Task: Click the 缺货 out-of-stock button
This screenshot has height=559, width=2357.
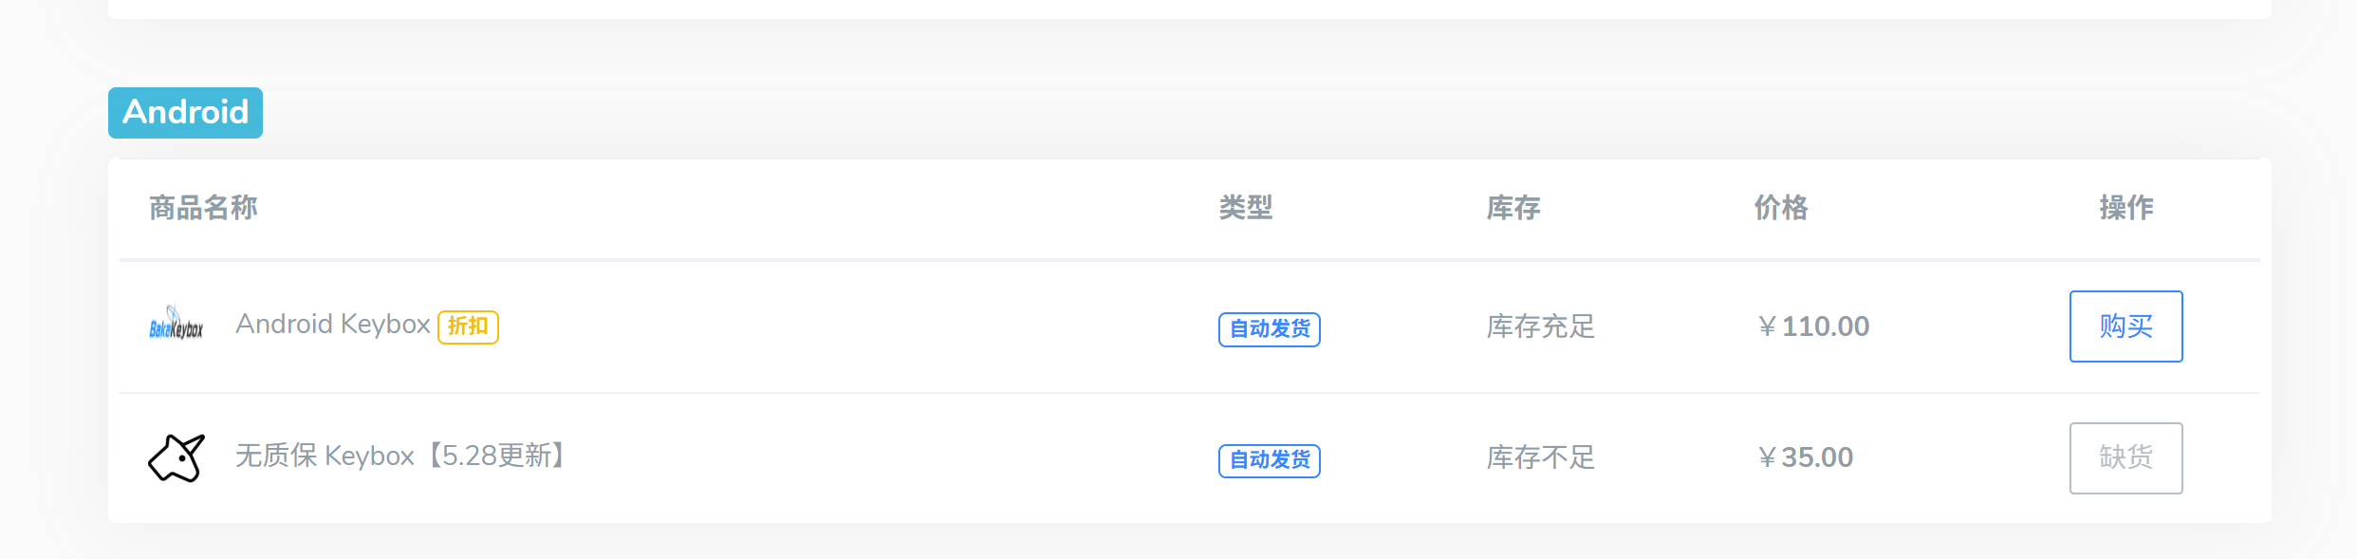Action: 2125,458
